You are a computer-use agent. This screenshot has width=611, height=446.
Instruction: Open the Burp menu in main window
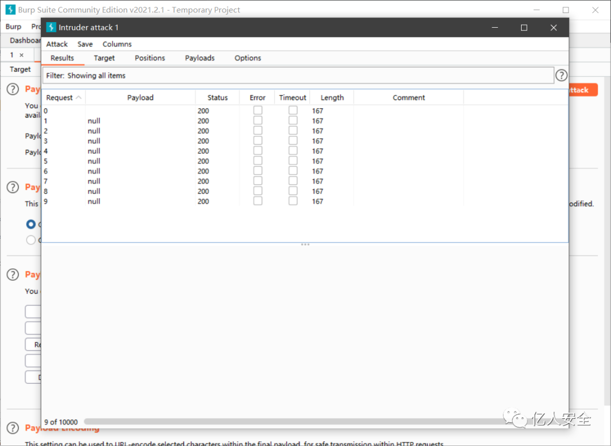13,27
